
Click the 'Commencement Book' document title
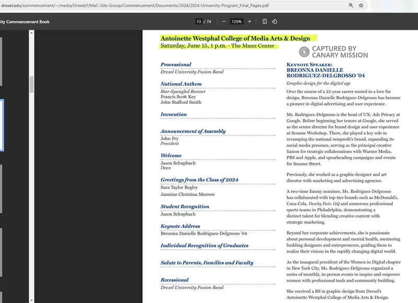click(25, 22)
